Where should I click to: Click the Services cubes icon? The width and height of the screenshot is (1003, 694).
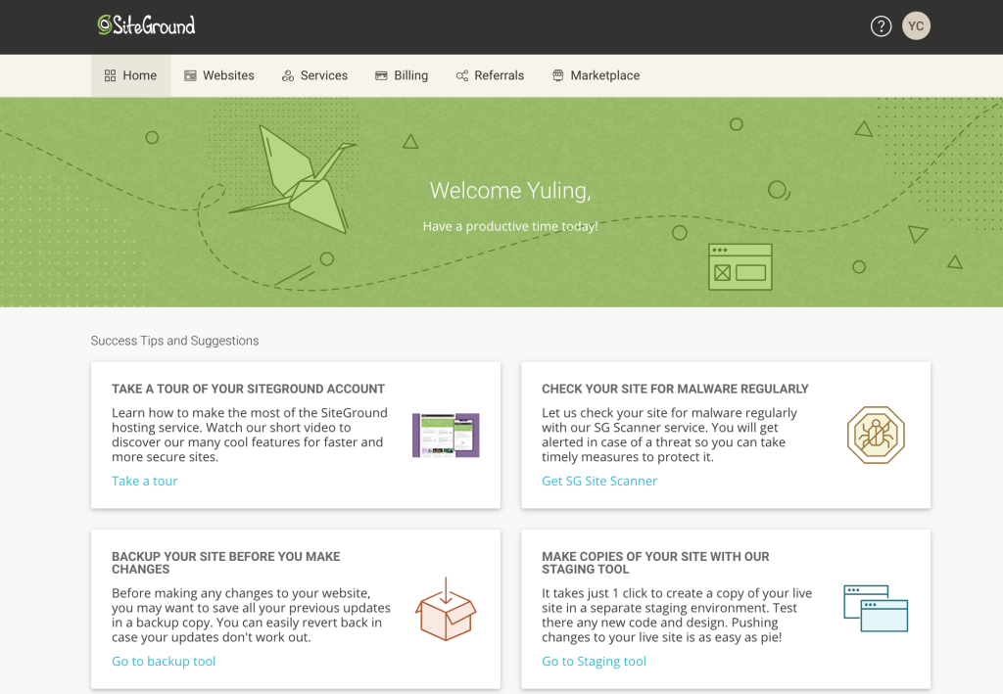[x=288, y=75]
